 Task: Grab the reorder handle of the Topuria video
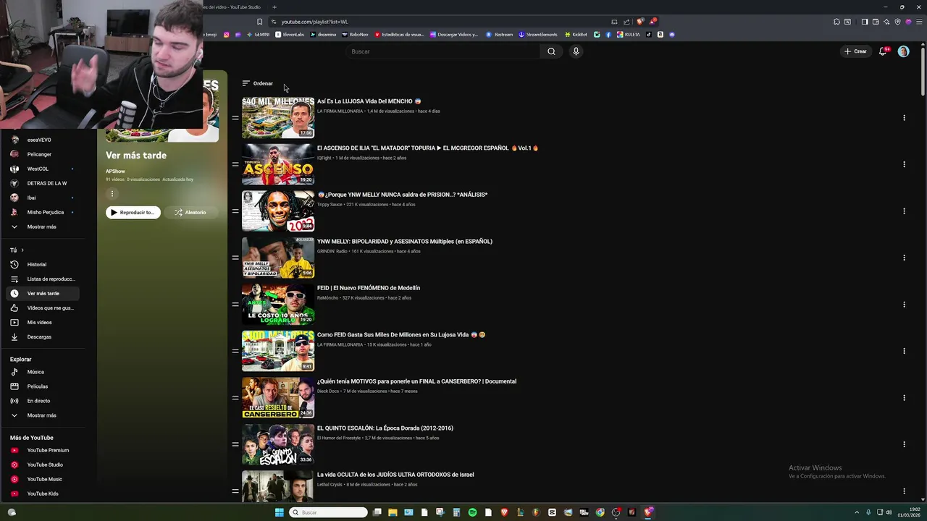point(235,164)
